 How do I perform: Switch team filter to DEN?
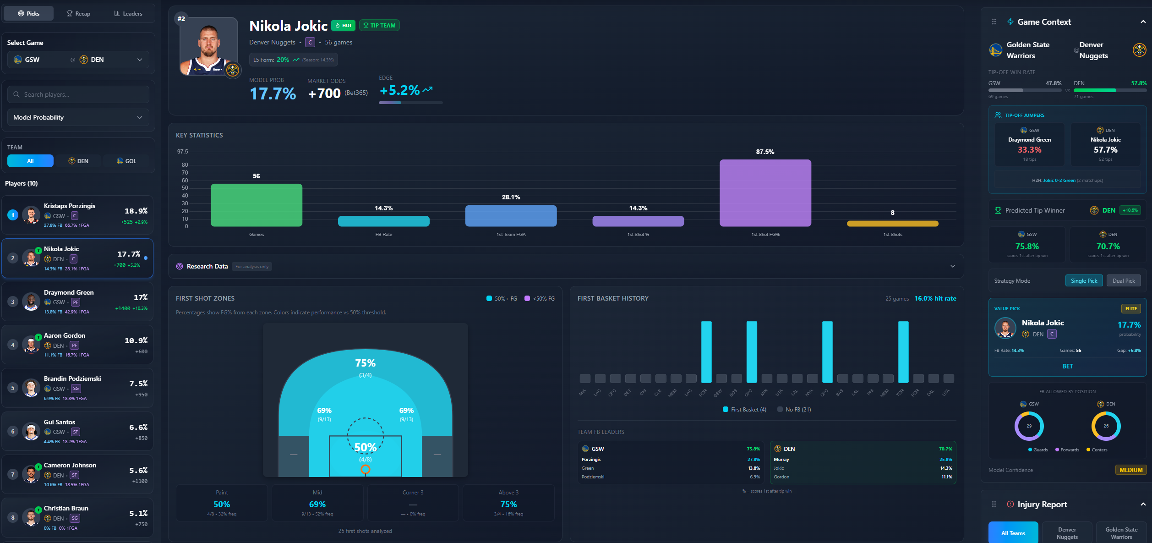coord(78,161)
